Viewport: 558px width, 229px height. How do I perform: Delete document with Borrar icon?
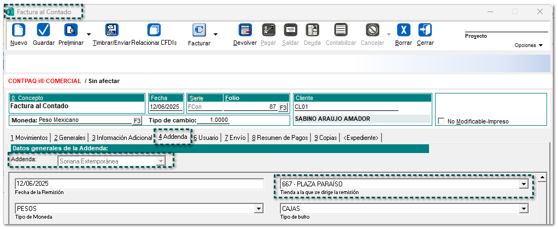click(x=403, y=30)
